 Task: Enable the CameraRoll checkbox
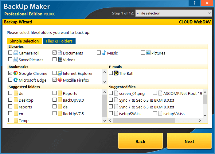(x=10, y=53)
